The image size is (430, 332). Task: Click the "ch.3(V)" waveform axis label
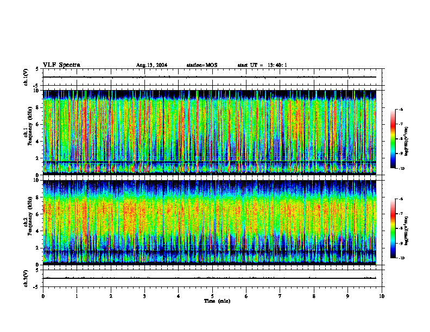click(x=26, y=278)
